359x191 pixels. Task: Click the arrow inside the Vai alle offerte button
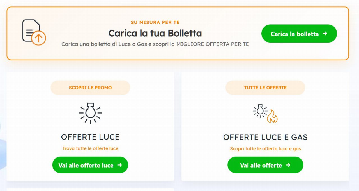coord(288,165)
